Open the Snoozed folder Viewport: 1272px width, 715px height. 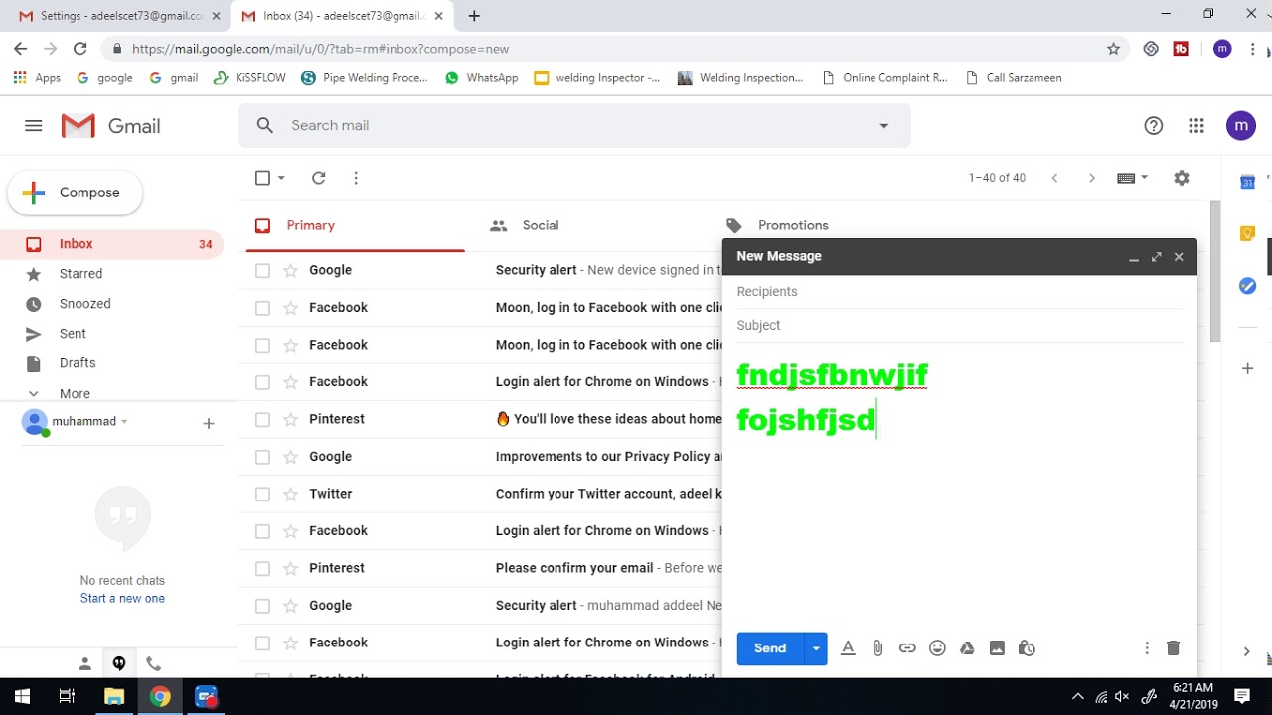click(x=84, y=304)
